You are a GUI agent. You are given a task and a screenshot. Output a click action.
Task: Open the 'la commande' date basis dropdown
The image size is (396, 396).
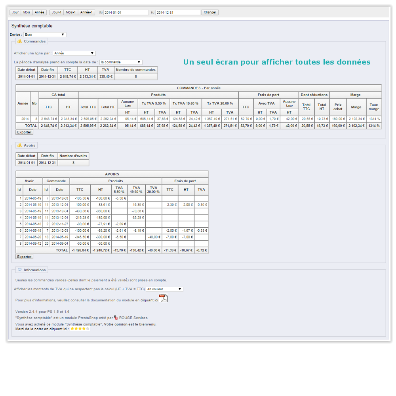pos(121,62)
